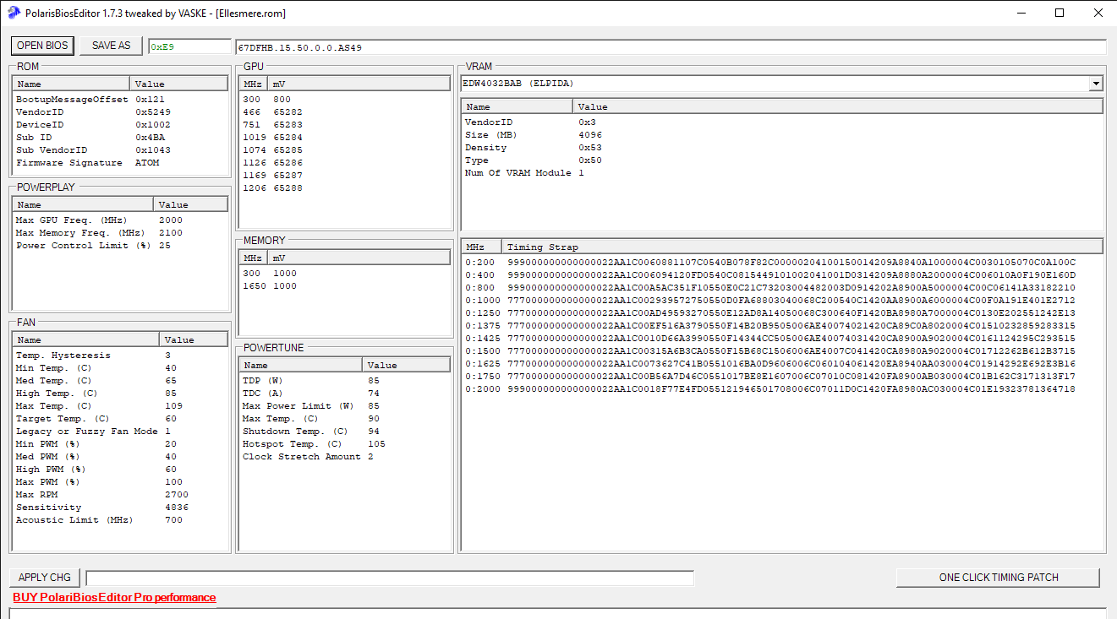The image size is (1117, 619).
Task: Click the BIOS version string field
Action: coord(670,47)
